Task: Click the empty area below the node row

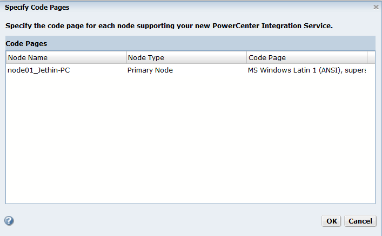Action: point(190,141)
